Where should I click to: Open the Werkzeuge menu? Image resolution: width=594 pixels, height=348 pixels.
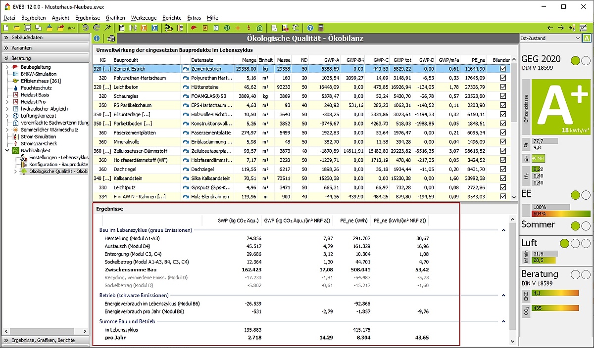[144, 17]
